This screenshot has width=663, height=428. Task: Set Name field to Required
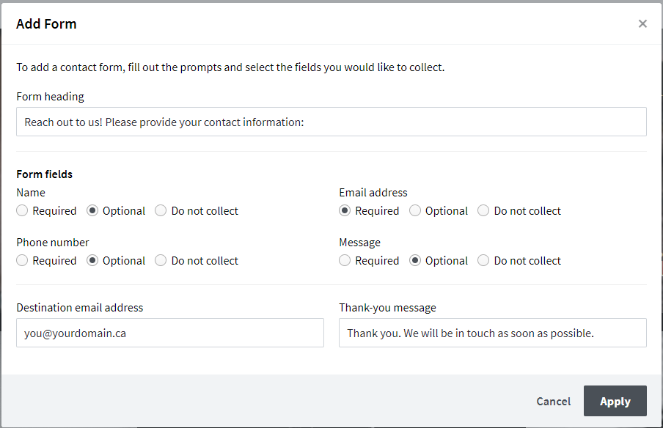point(23,211)
